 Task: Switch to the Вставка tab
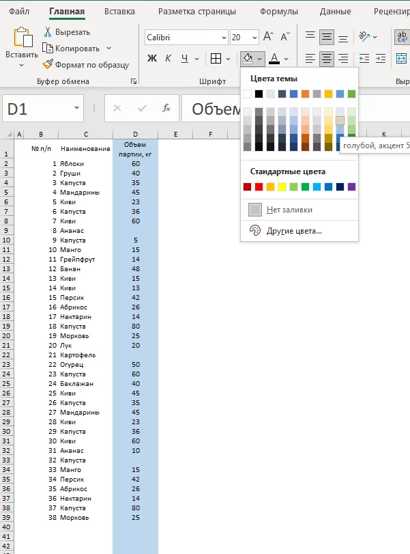[x=119, y=12]
